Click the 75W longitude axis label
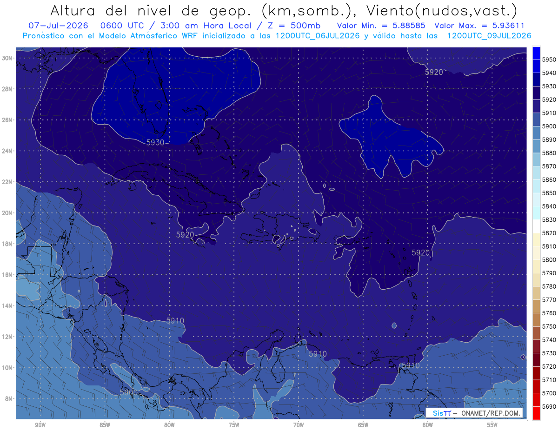The width and height of the screenshot is (558, 431). 234,425
